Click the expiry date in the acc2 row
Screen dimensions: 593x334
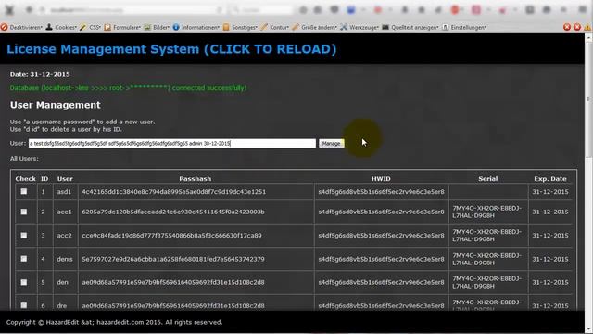[550, 235]
